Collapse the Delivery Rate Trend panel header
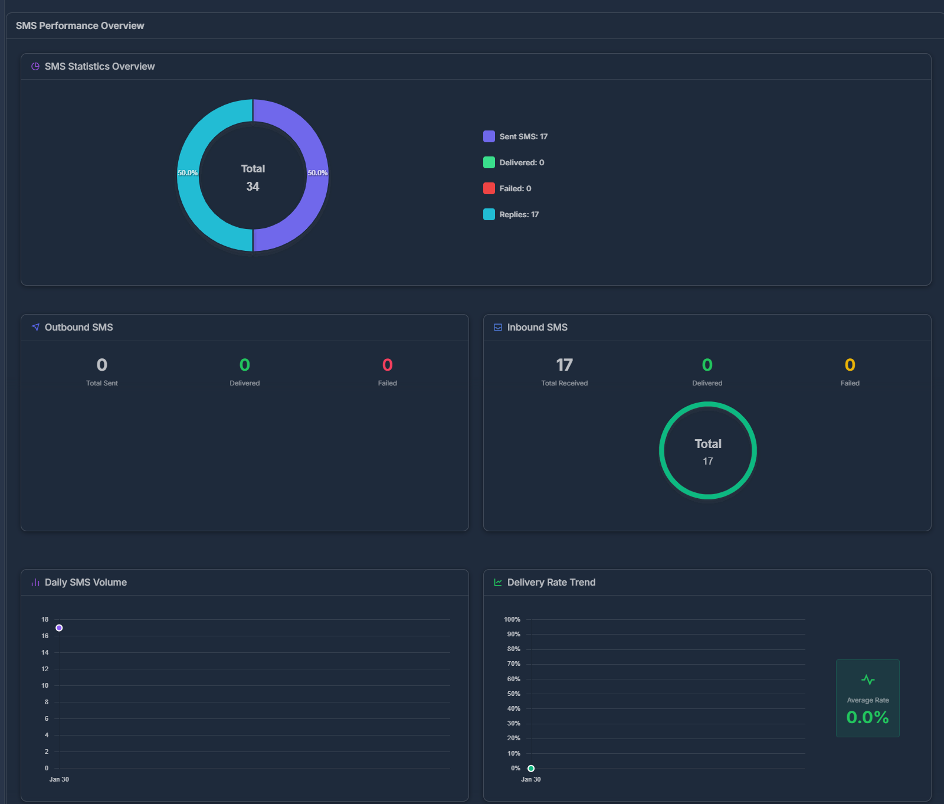 [x=551, y=582]
